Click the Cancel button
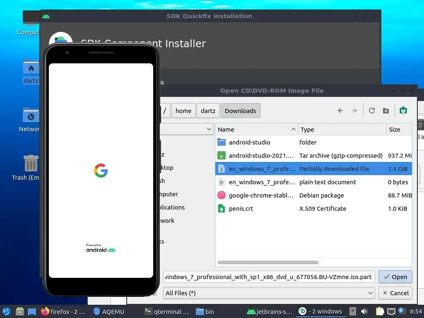 [395, 293]
